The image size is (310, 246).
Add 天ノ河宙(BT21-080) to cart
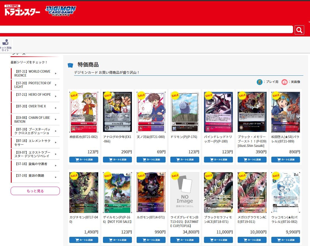[151, 159]
